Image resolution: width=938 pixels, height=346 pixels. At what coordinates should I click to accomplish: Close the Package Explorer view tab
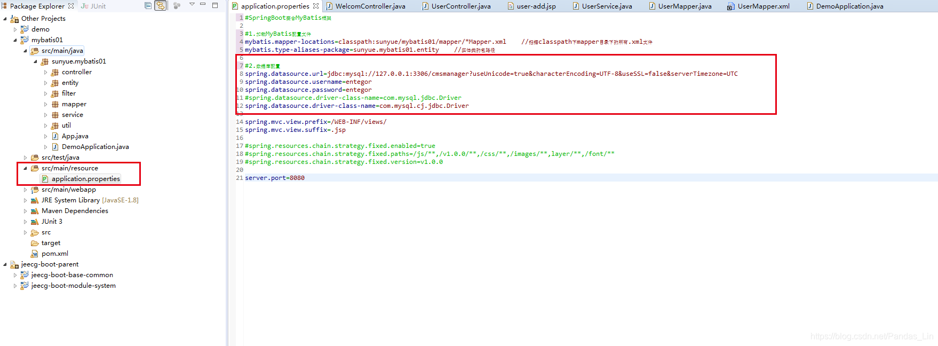71,6
